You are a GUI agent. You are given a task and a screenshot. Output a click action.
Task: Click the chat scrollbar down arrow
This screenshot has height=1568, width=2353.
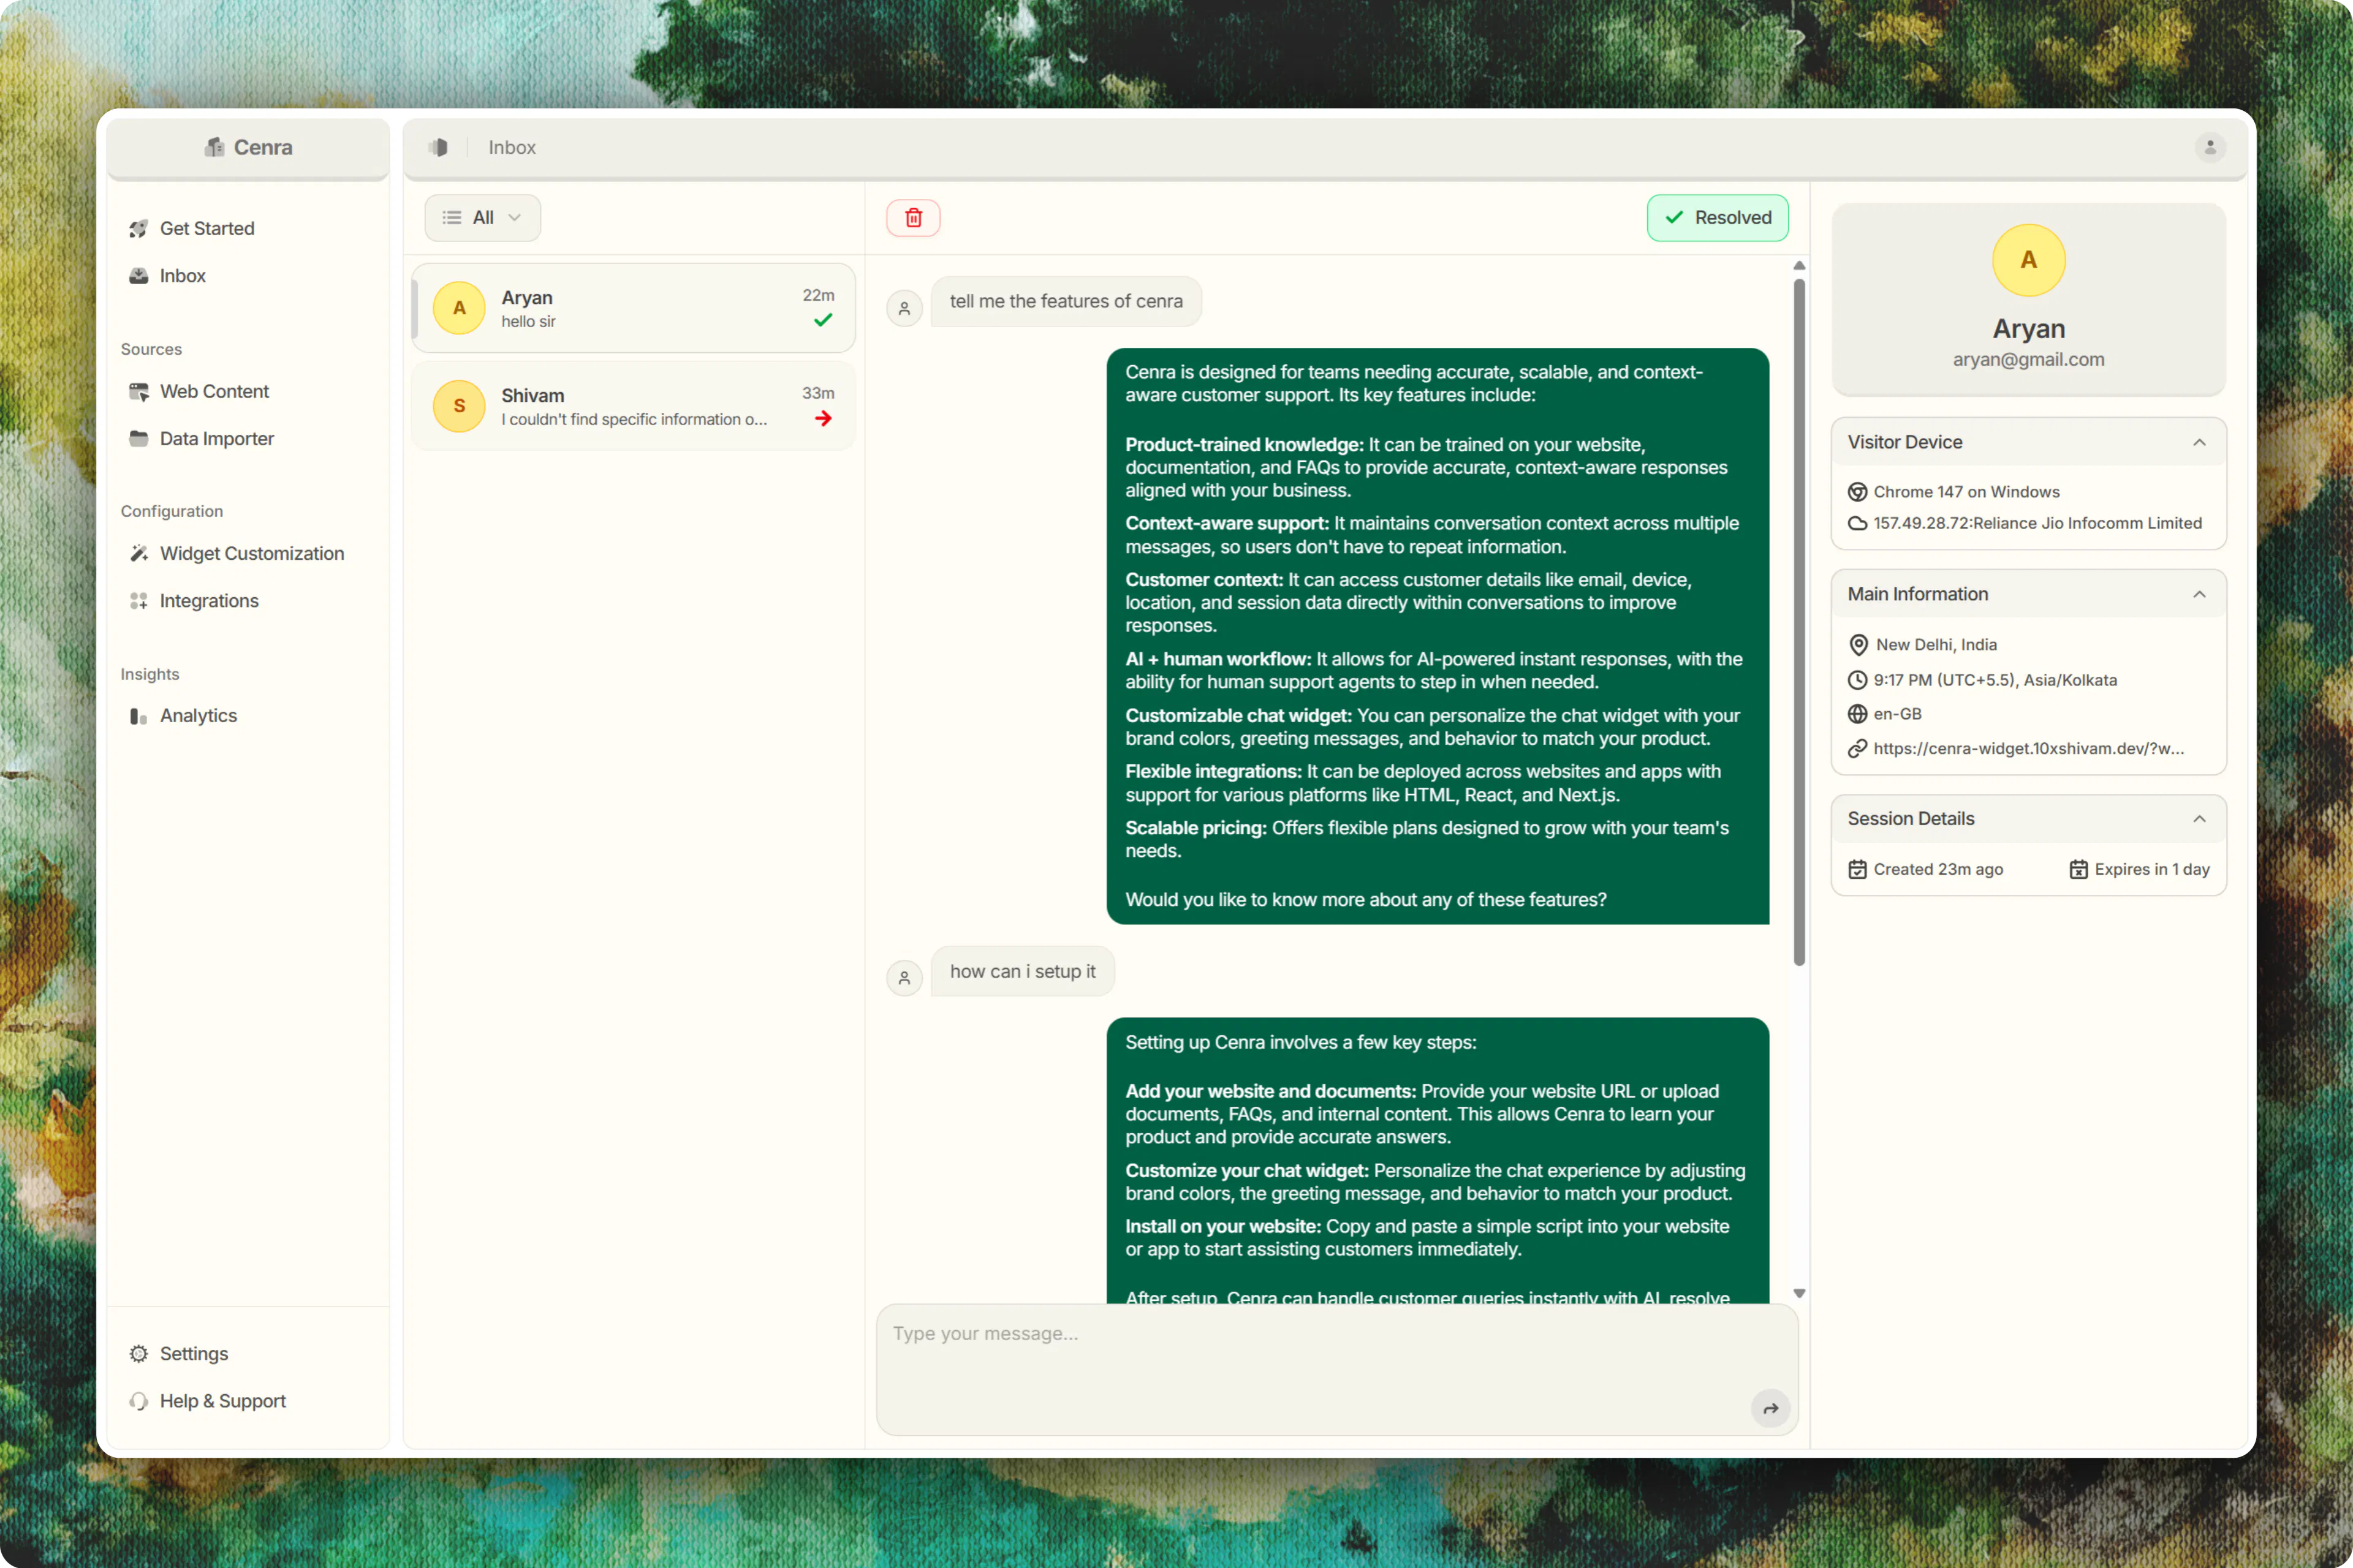[x=1799, y=1294]
